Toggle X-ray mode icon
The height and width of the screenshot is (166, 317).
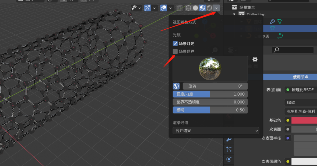pos(179,8)
